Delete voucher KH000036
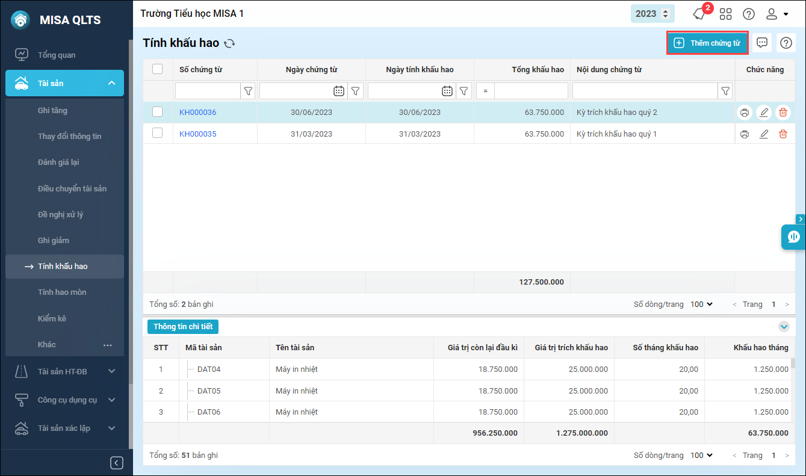This screenshot has height=476, width=806. click(x=783, y=113)
